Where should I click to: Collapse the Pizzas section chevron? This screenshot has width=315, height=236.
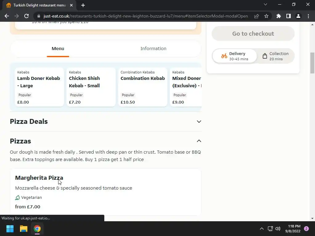click(x=199, y=141)
